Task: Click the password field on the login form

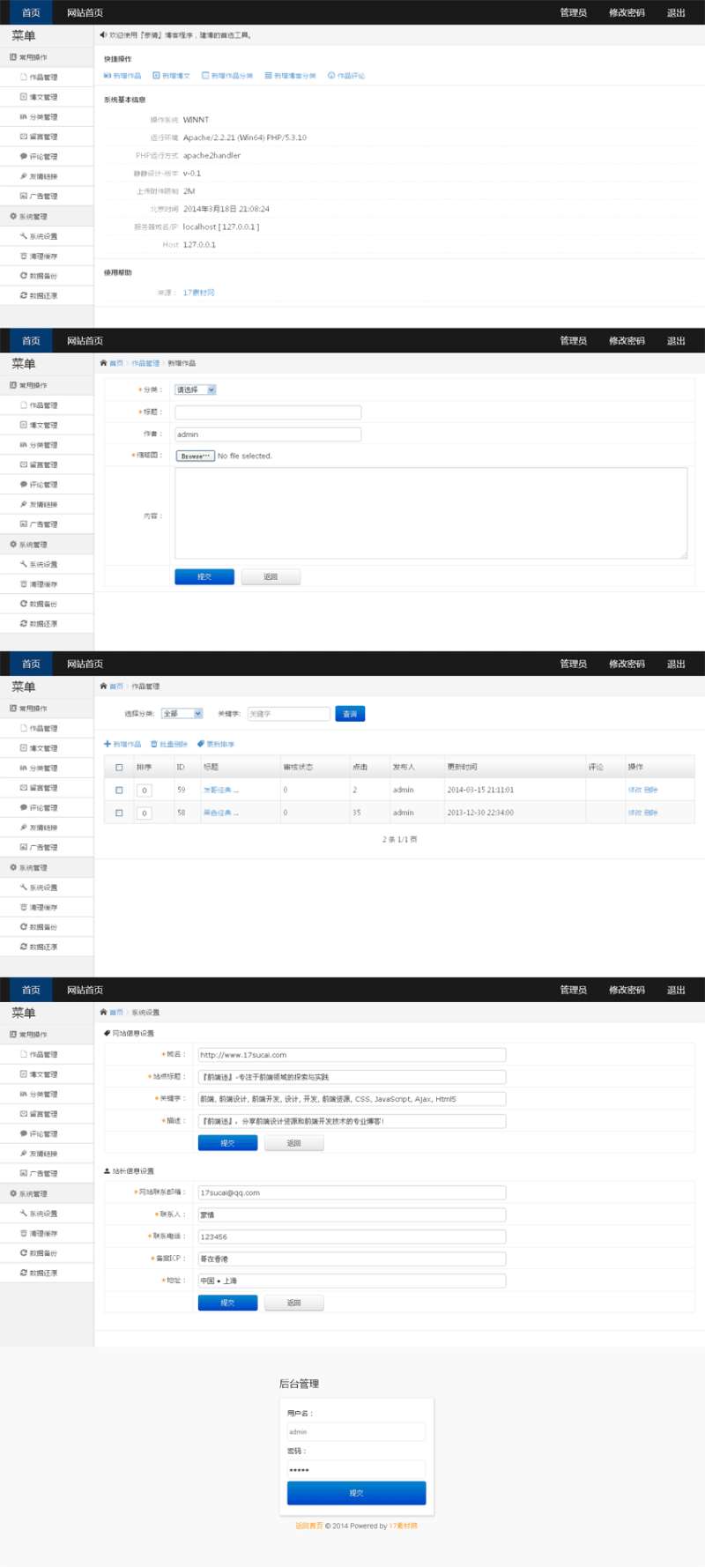Action: [356, 1469]
